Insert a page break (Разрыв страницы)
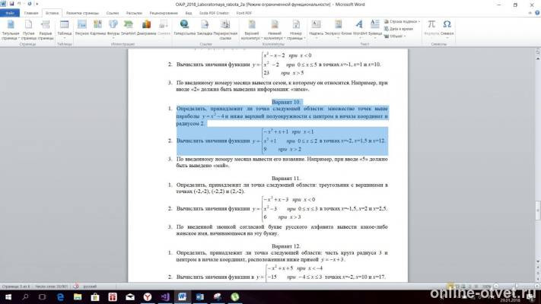 46,30
